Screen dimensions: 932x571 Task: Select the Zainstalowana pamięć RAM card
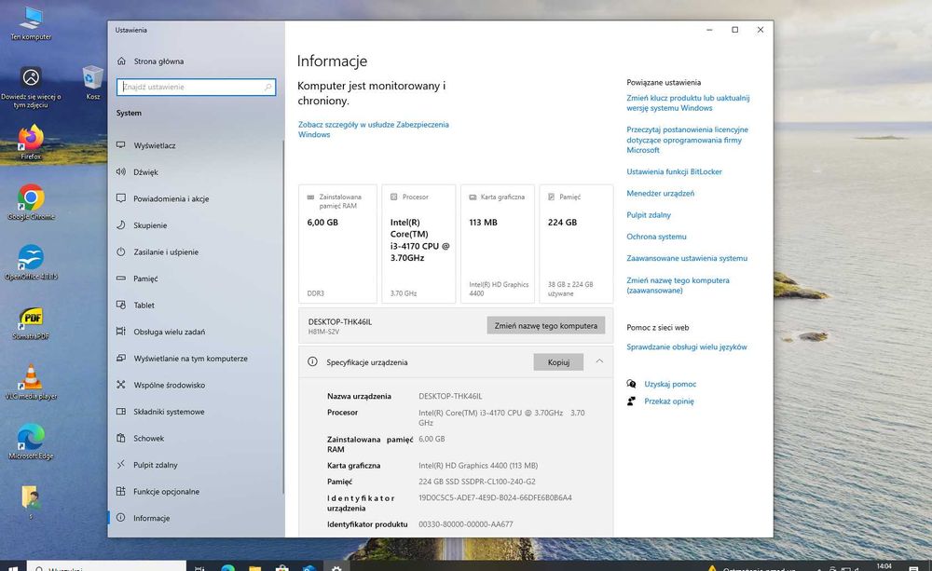pos(337,244)
